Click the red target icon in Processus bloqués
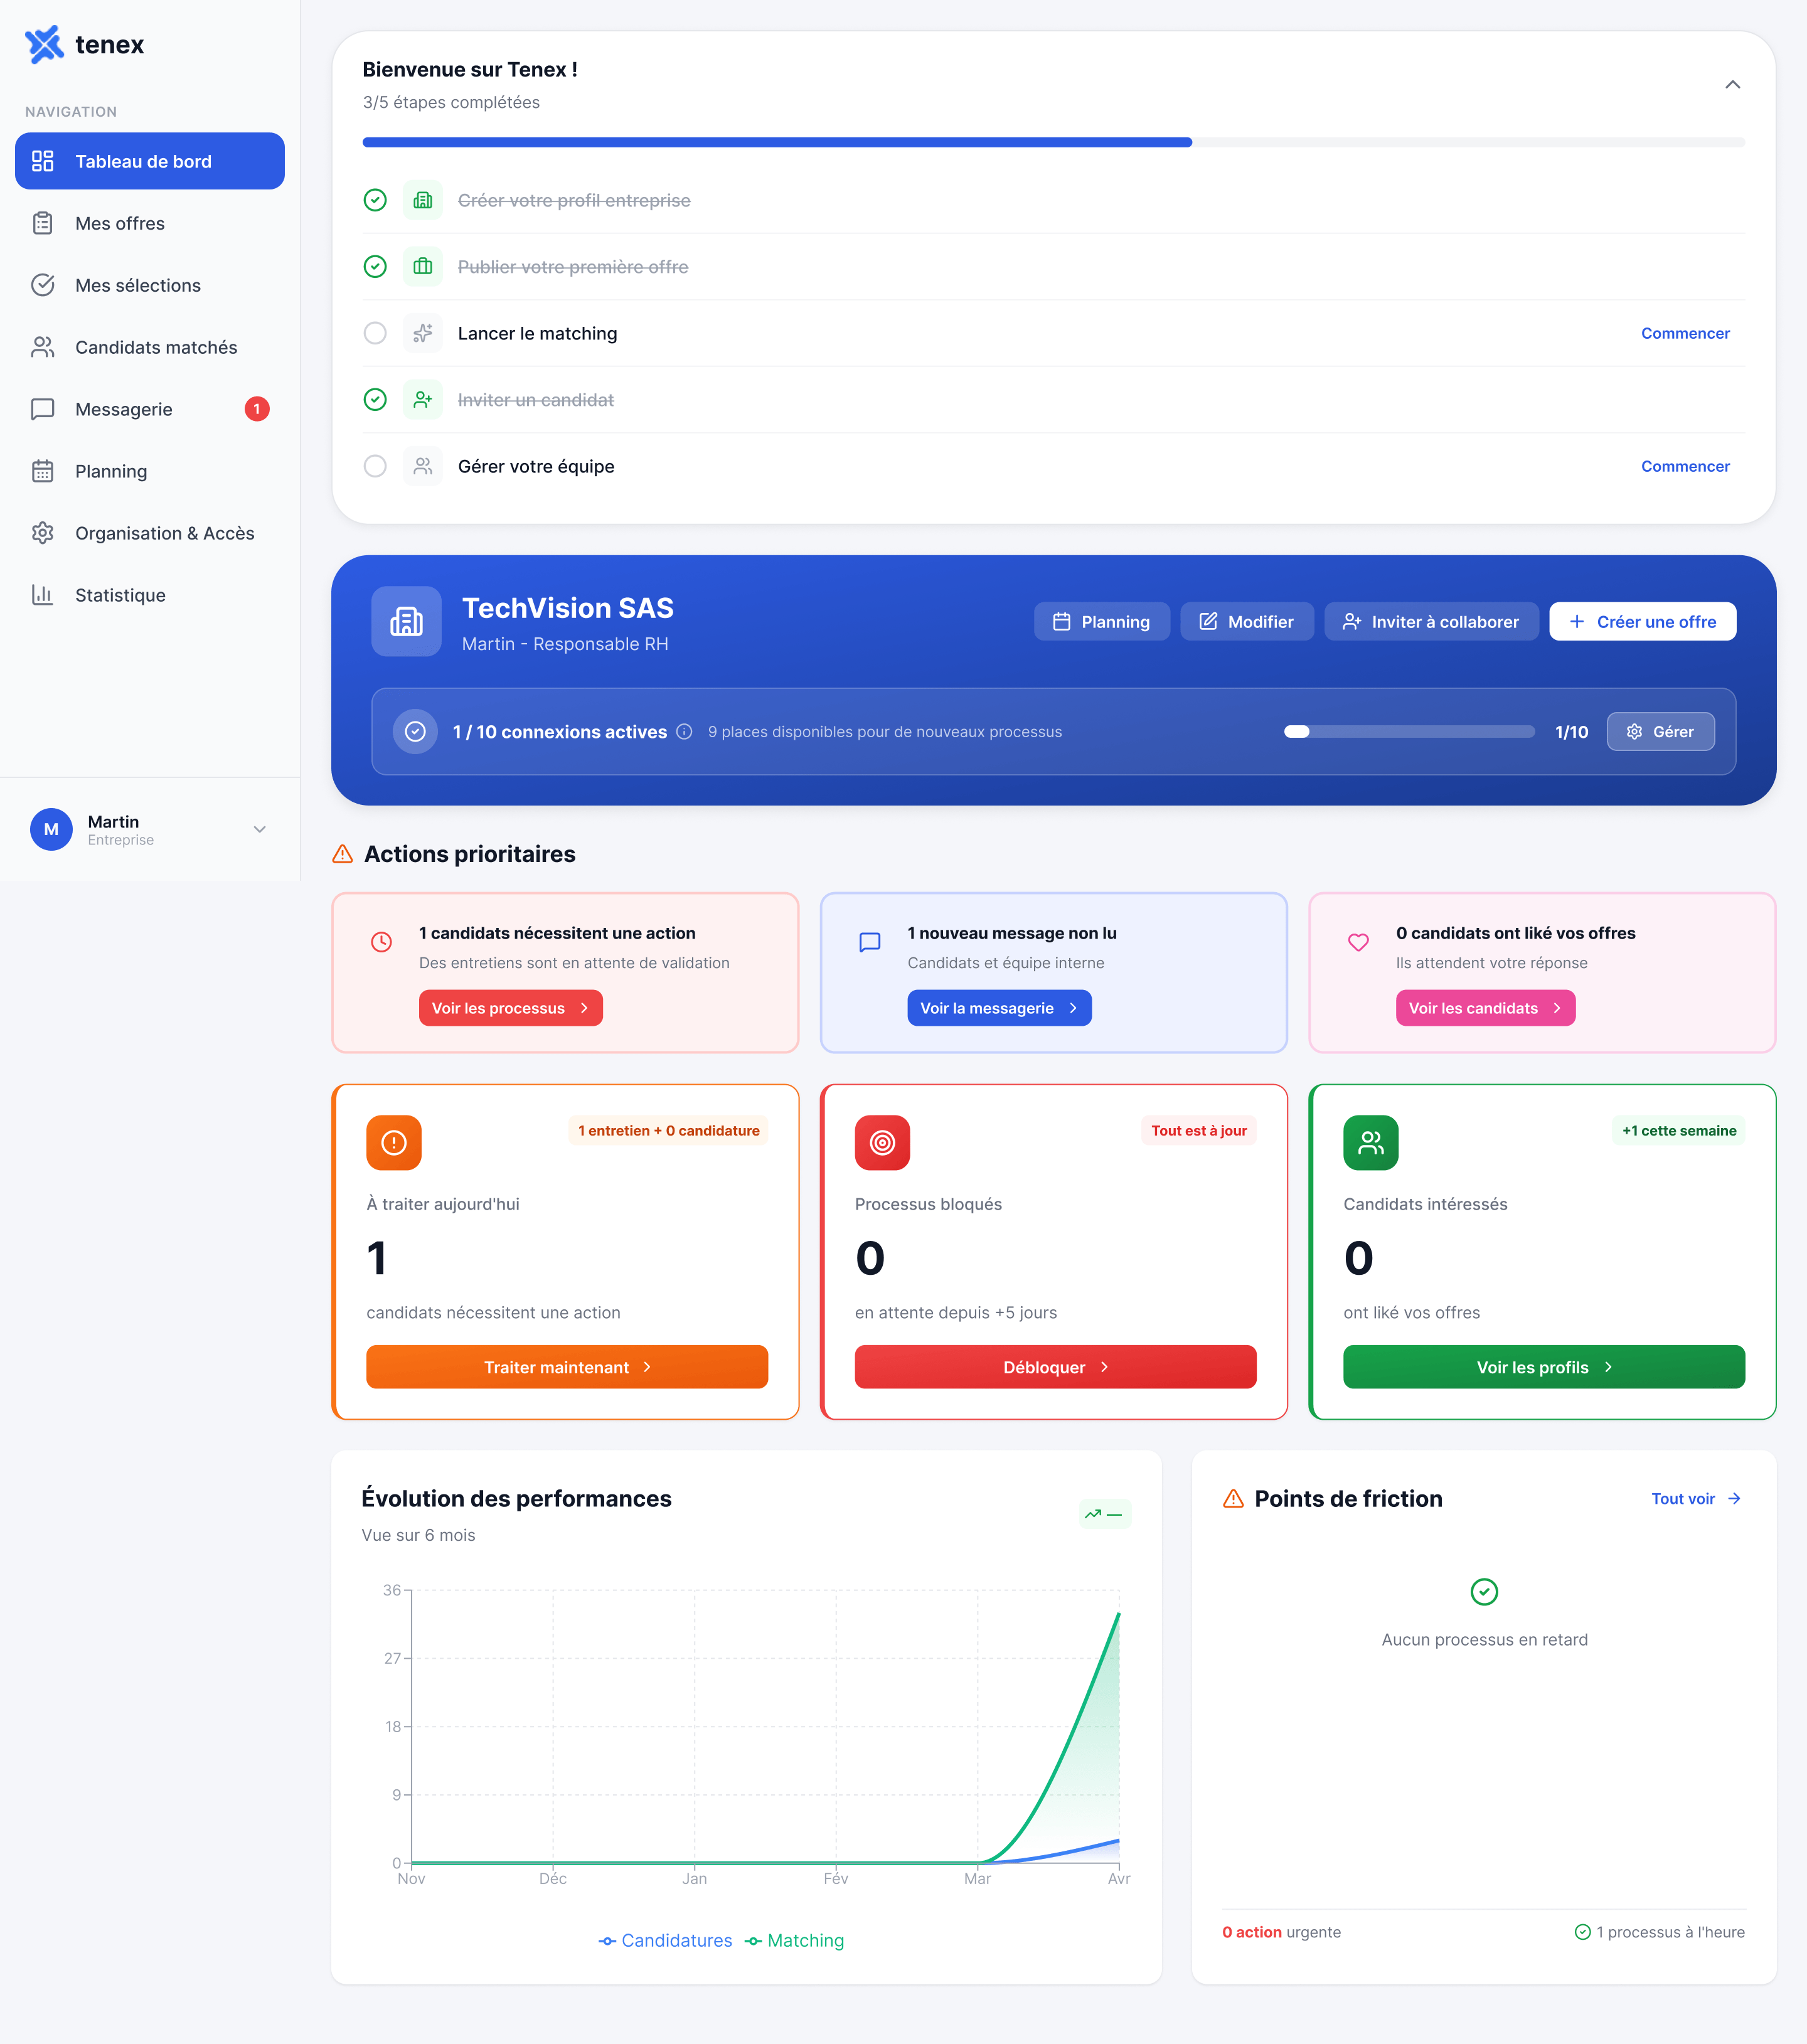The height and width of the screenshot is (2044, 1807). 882,1142
